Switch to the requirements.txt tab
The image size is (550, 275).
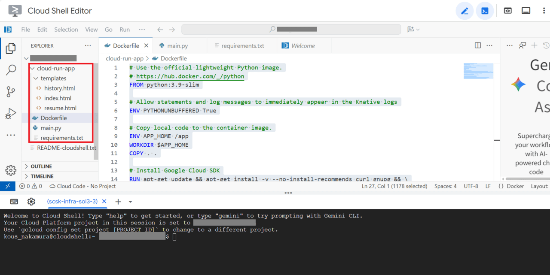click(x=242, y=45)
